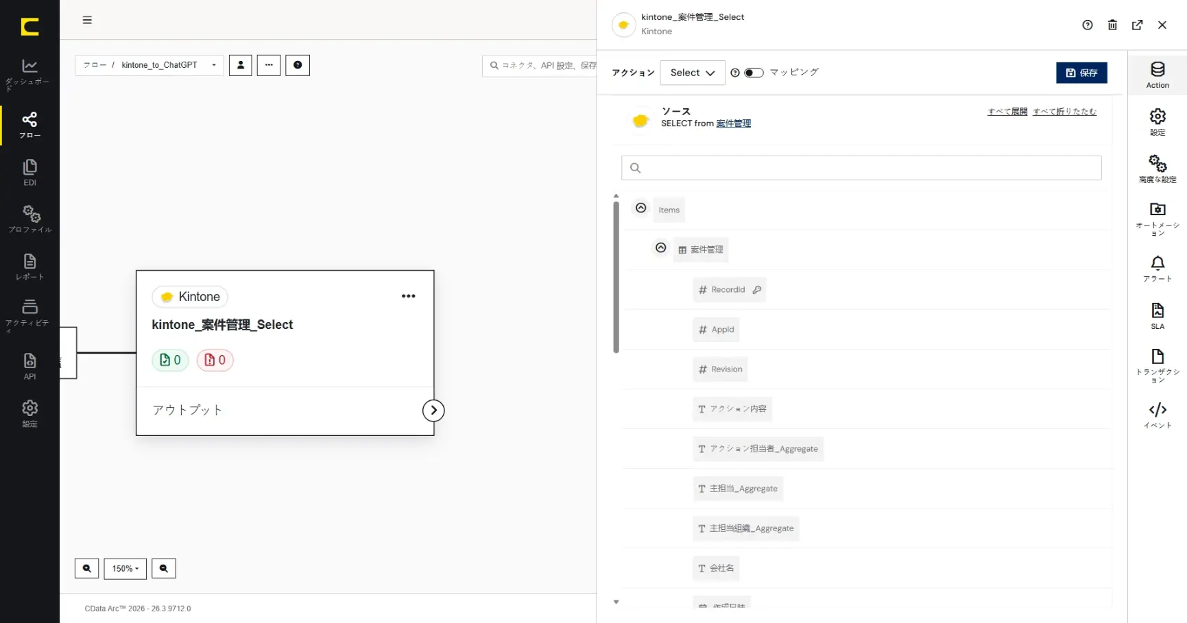Open the アクション Select dropdown
Screen dimensions: 1187x623
(693, 73)
